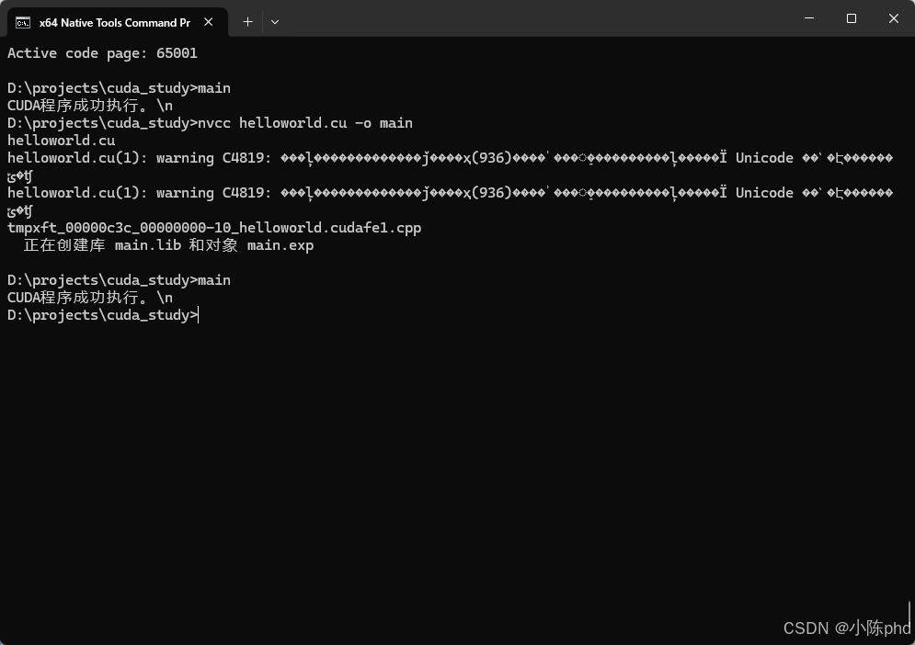This screenshot has height=645, width=915.
Task: Open the new tab dropdown chevron
Action: coord(274,21)
